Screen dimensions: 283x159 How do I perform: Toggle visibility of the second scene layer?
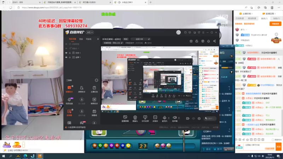tap(66, 48)
